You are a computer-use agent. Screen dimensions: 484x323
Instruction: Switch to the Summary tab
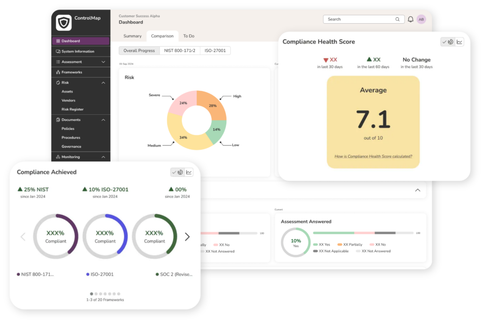pyautogui.click(x=132, y=36)
